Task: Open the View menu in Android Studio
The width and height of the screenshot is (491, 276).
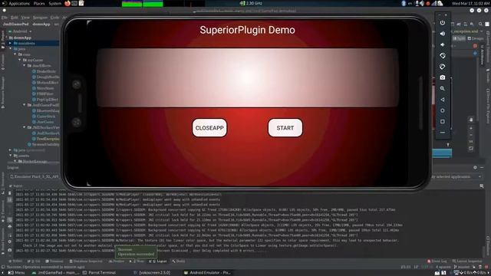Action: coord(25,18)
